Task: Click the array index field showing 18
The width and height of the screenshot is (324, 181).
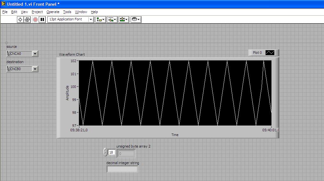Action: pos(112,152)
